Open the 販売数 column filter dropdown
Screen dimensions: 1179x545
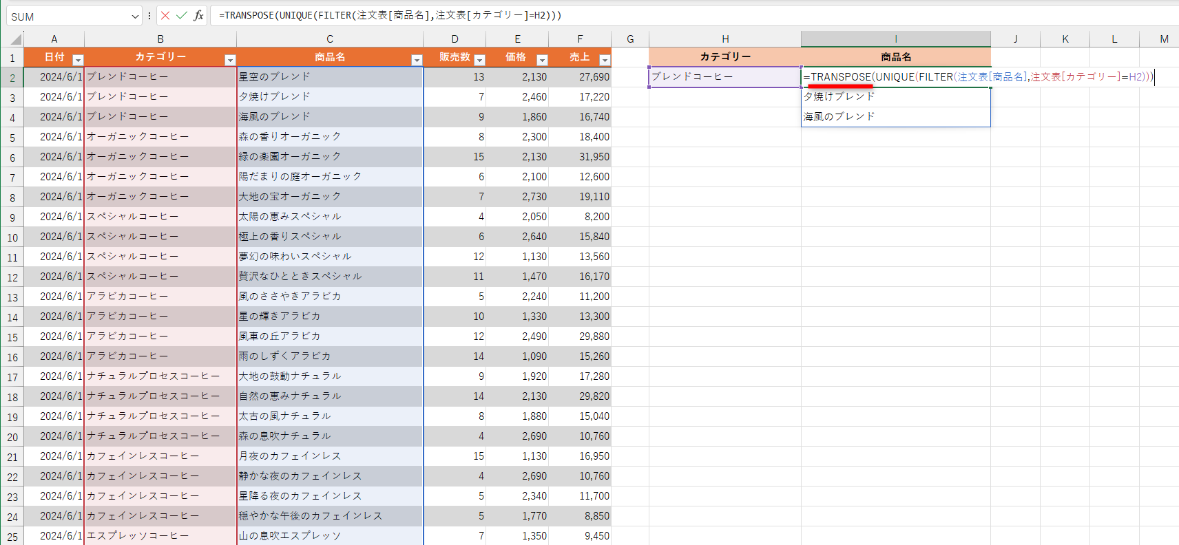pos(480,60)
